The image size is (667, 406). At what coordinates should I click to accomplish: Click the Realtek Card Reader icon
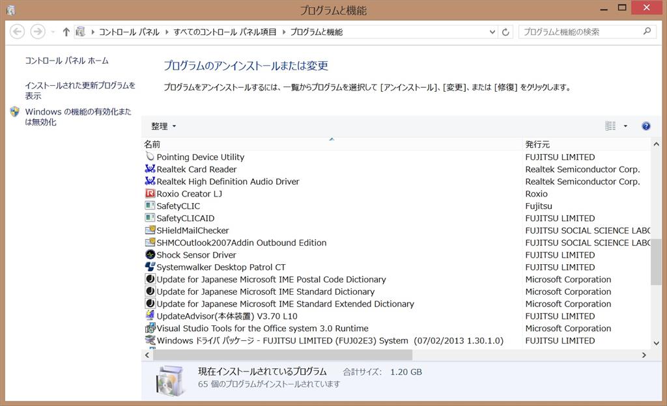point(150,169)
